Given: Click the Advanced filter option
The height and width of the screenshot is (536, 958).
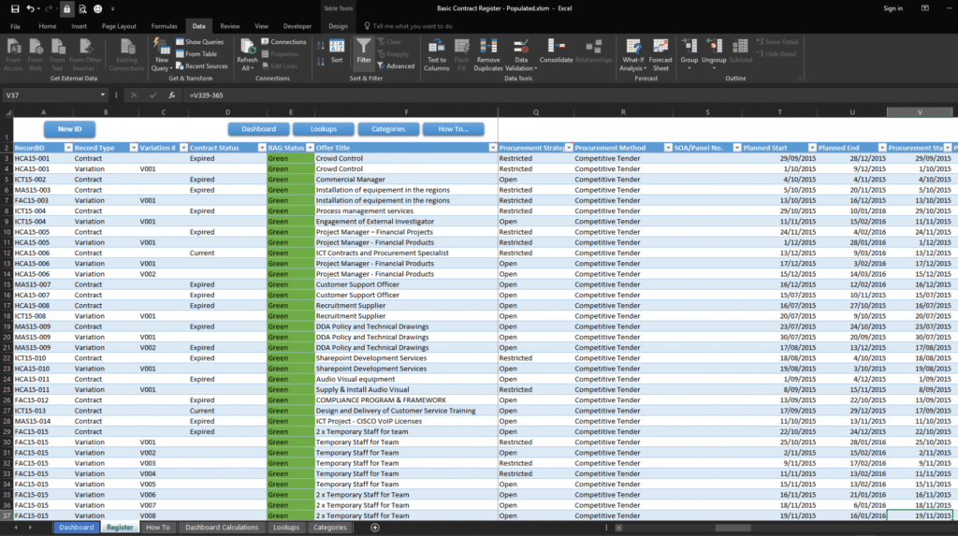Looking at the screenshot, I should (396, 66).
